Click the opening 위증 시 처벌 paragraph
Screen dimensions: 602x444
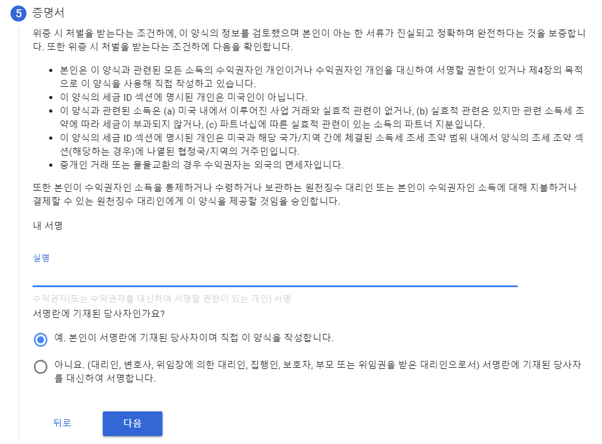pyautogui.click(x=309, y=40)
